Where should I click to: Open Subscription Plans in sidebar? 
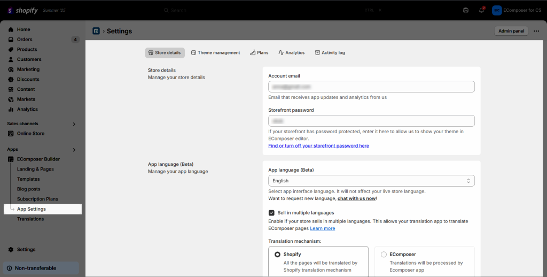pos(37,199)
